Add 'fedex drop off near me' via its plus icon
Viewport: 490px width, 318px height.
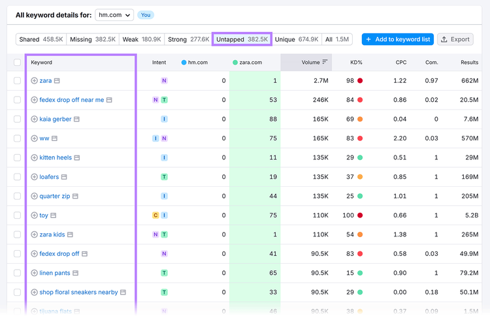click(x=35, y=100)
